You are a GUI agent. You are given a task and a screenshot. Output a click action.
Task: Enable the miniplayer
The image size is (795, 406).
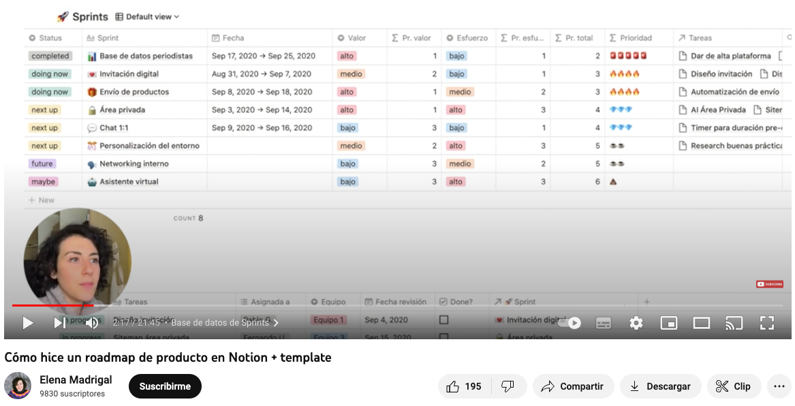(669, 323)
